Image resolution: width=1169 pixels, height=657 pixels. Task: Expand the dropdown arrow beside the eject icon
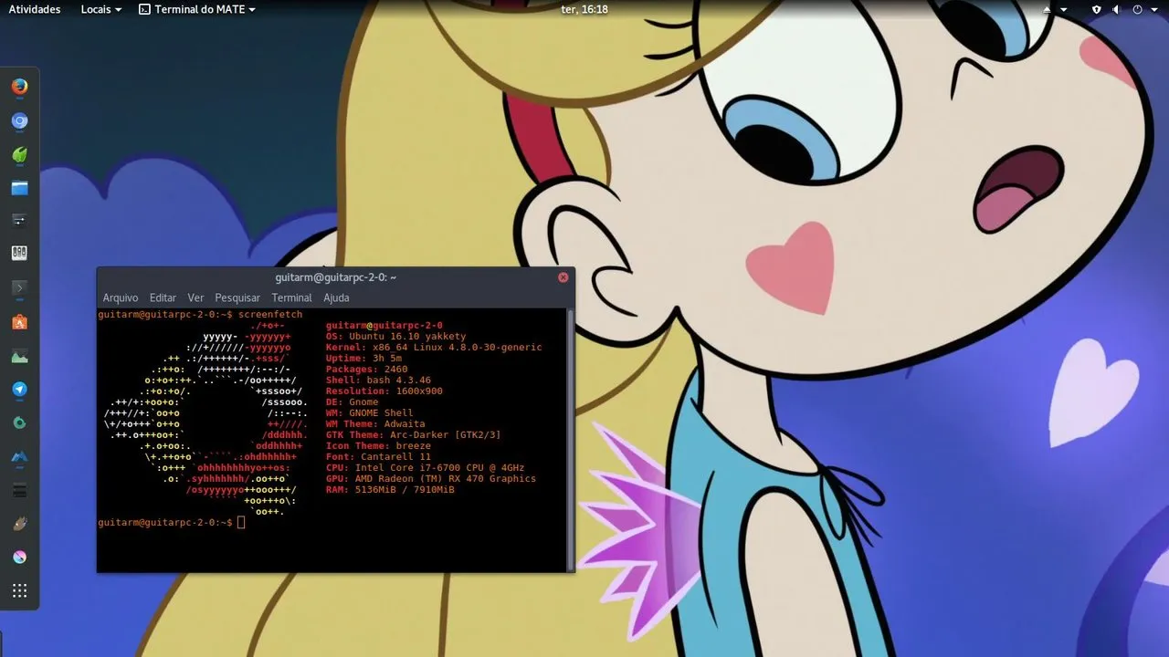pyautogui.click(x=1064, y=9)
